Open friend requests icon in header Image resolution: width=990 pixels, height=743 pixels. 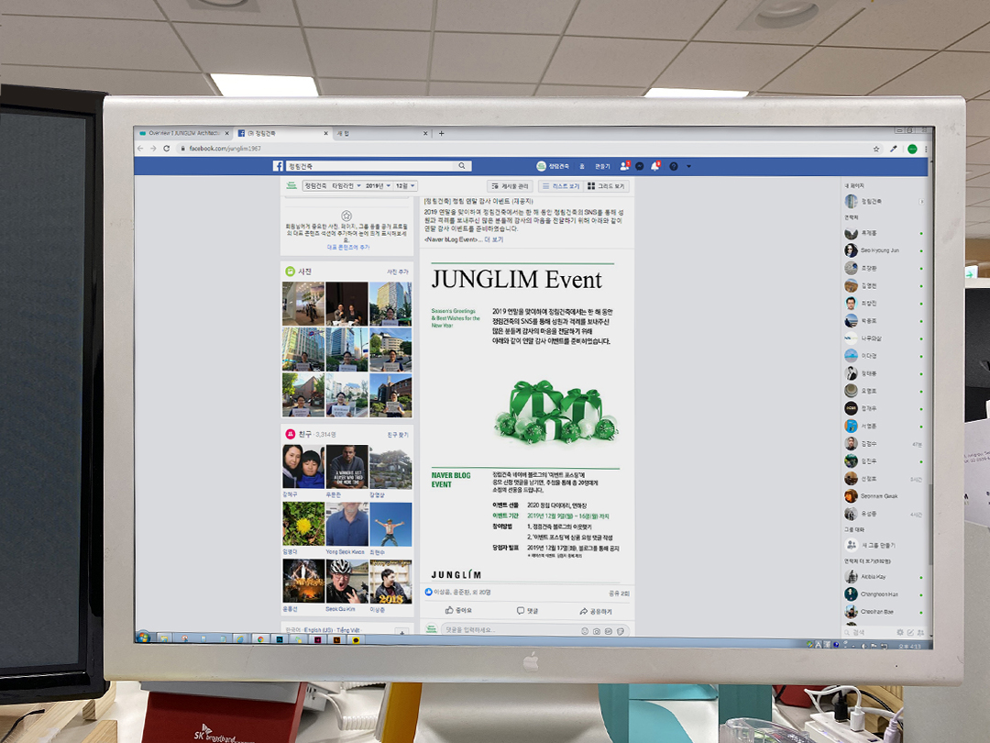[x=624, y=166]
